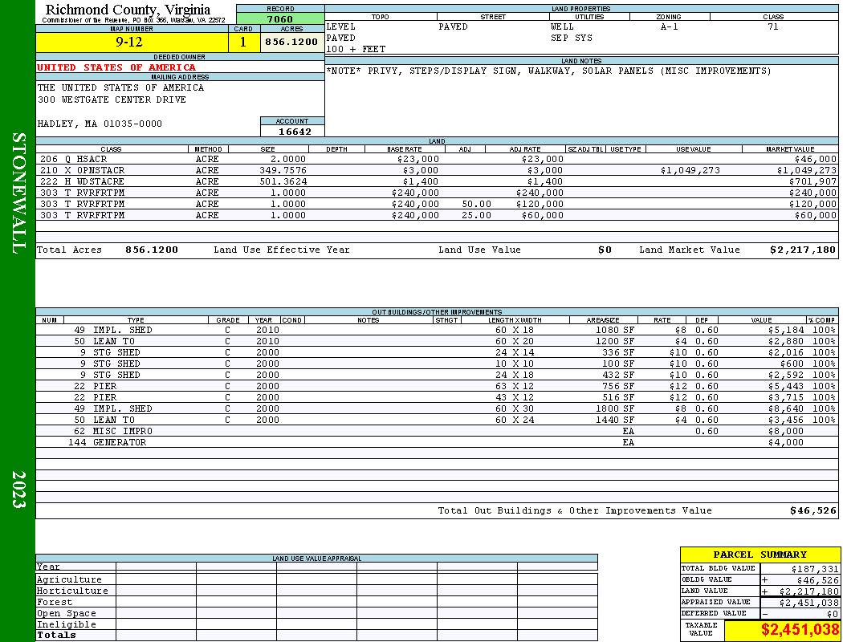Select the map number 9-12 field
This screenshot has height=642, width=843.
click(x=132, y=42)
